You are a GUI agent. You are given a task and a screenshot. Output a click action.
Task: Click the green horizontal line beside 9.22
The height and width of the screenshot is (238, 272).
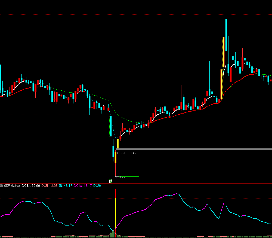[x=132, y=177]
